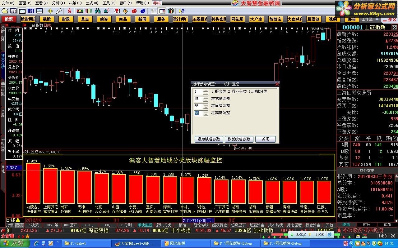Click the 湖北 顾地科技 bar

coord(204,190)
